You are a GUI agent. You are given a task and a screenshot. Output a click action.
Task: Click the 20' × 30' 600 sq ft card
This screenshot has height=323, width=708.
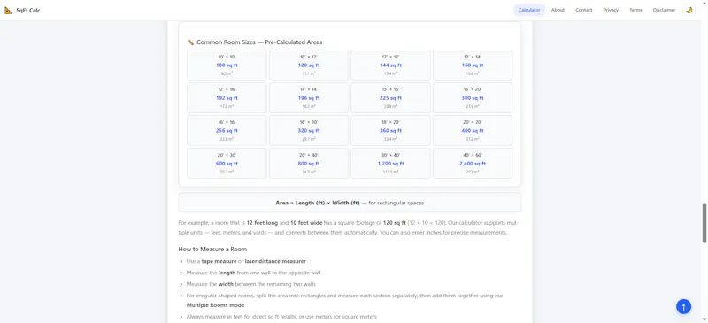pyautogui.click(x=227, y=163)
